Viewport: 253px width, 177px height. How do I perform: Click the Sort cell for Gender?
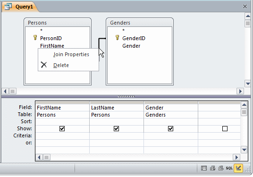tap(171, 122)
